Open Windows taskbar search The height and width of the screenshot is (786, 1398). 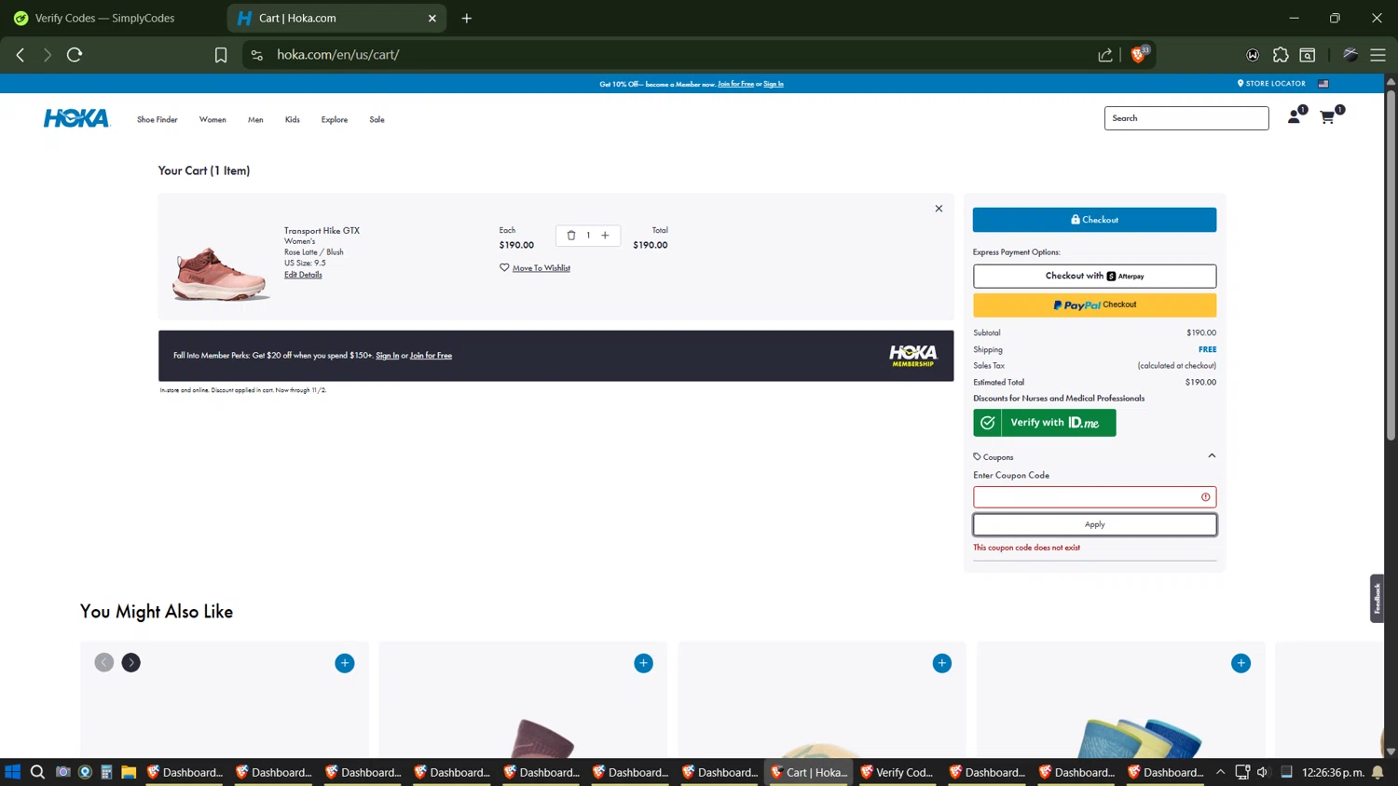coord(37,772)
